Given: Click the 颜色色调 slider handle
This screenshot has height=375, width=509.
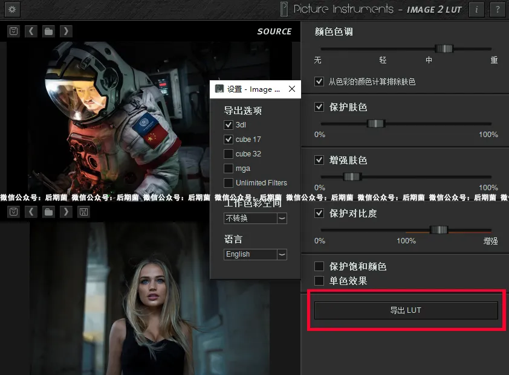Looking at the screenshot, I should pos(444,49).
